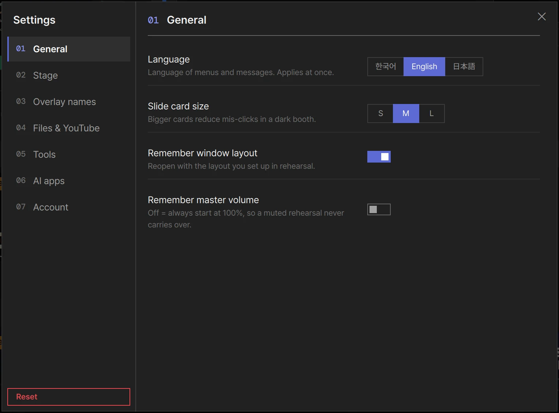Open the General settings section
The height and width of the screenshot is (413, 559).
69,49
